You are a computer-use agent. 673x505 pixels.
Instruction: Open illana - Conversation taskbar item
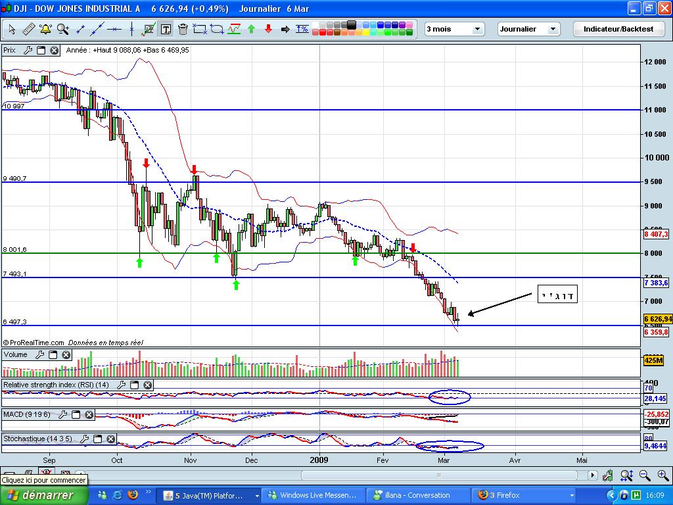click(417, 496)
